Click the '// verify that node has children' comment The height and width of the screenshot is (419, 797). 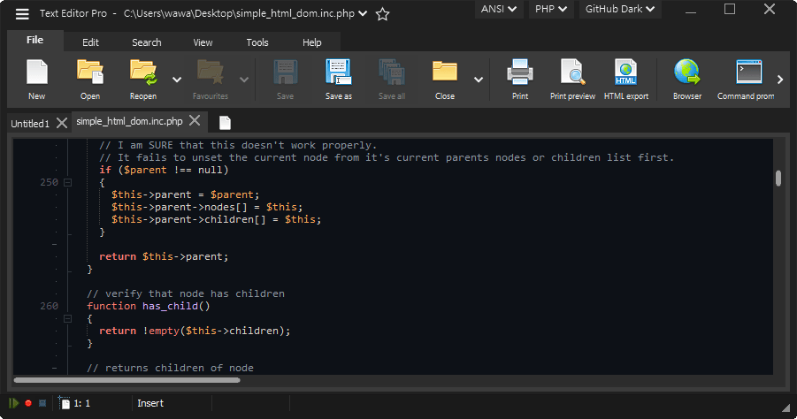point(186,293)
